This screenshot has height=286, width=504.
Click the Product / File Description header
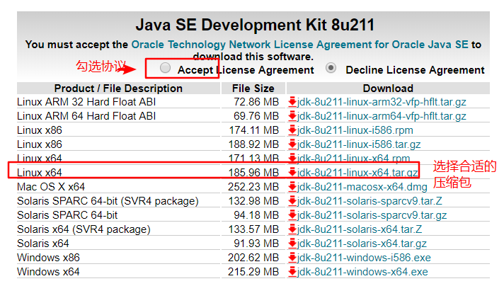[x=118, y=88]
